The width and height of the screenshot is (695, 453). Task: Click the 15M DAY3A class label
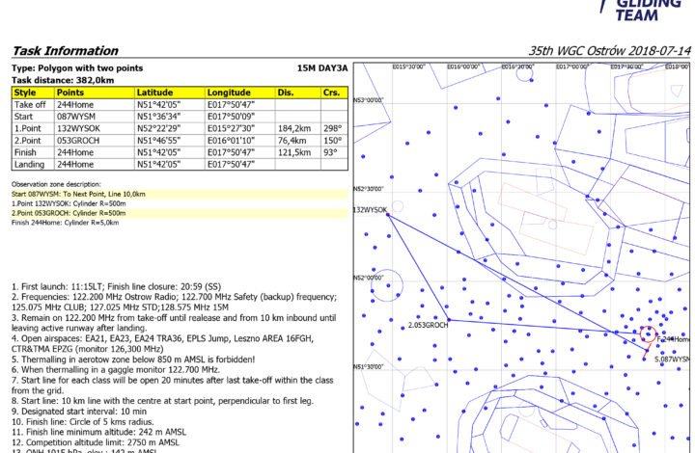tap(321, 69)
